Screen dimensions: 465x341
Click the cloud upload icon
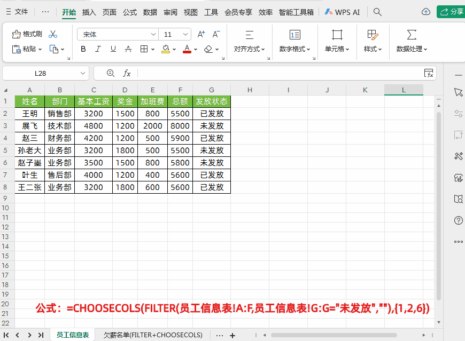(x=426, y=12)
